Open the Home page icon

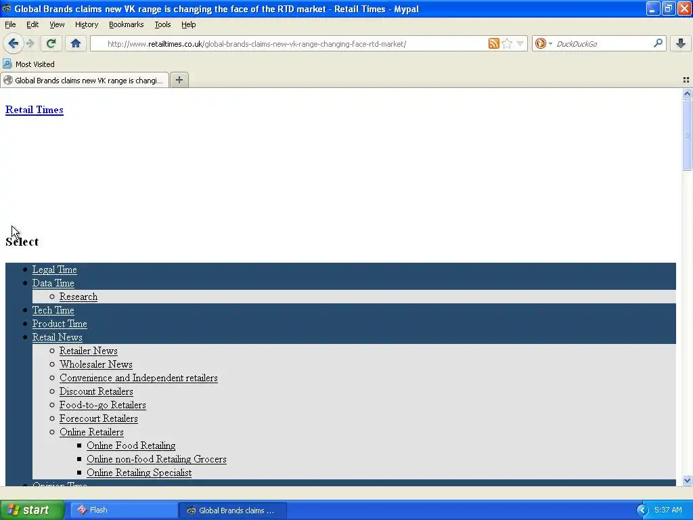(76, 43)
